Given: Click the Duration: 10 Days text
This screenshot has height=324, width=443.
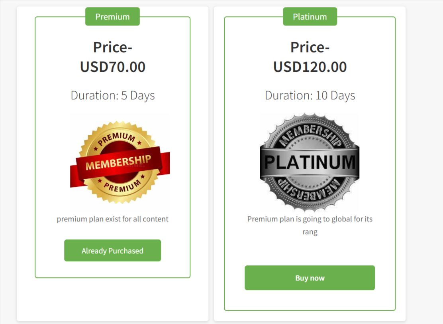Looking at the screenshot, I should [x=310, y=95].
